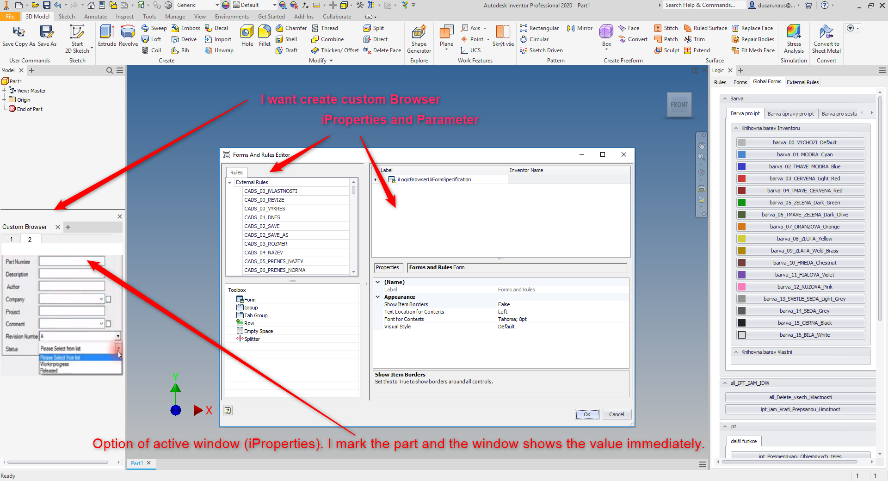
Task: Collapse the Appearance section in properties
Action: coord(378,296)
